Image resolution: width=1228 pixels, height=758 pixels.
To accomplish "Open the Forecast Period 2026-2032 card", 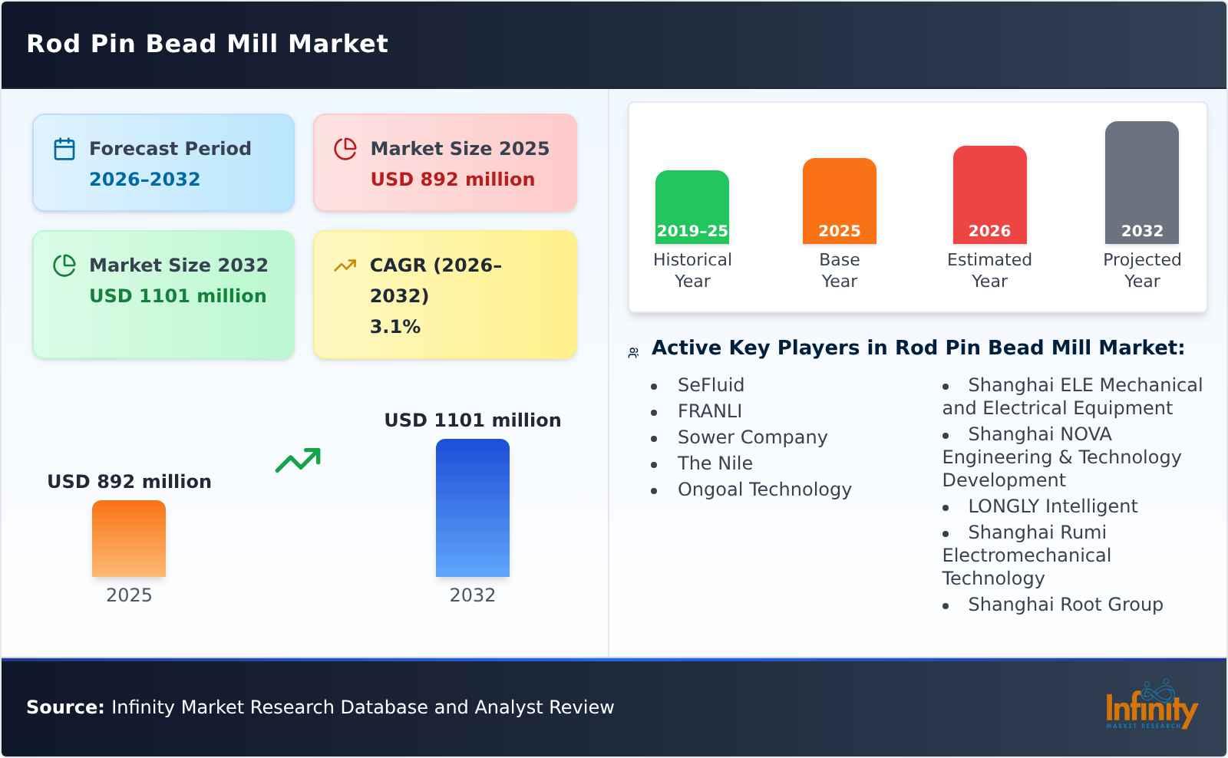I will click(163, 163).
